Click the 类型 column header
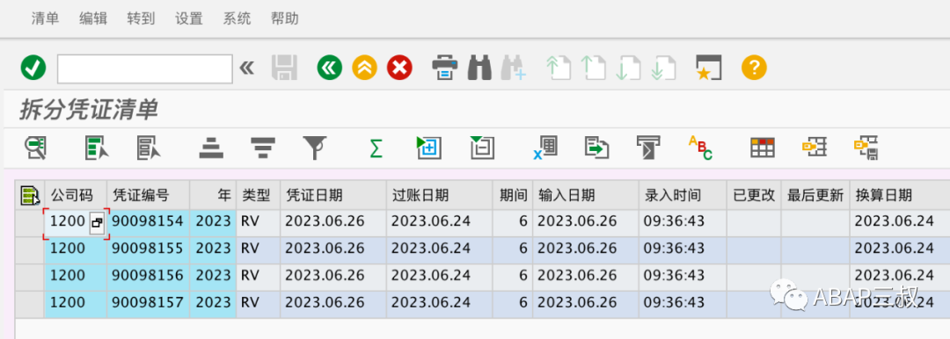 (258, 195)
